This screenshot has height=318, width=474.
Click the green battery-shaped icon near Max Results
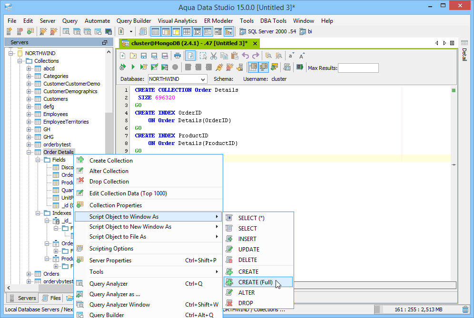pos(299,67)
